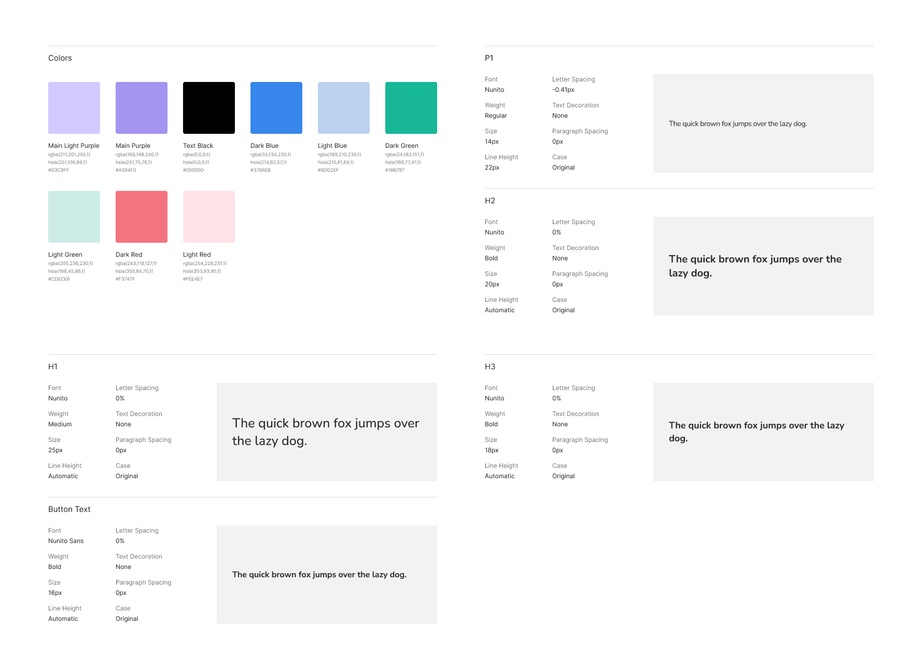Select the "#FEE4E7" hex value

(x=193, y=279)
